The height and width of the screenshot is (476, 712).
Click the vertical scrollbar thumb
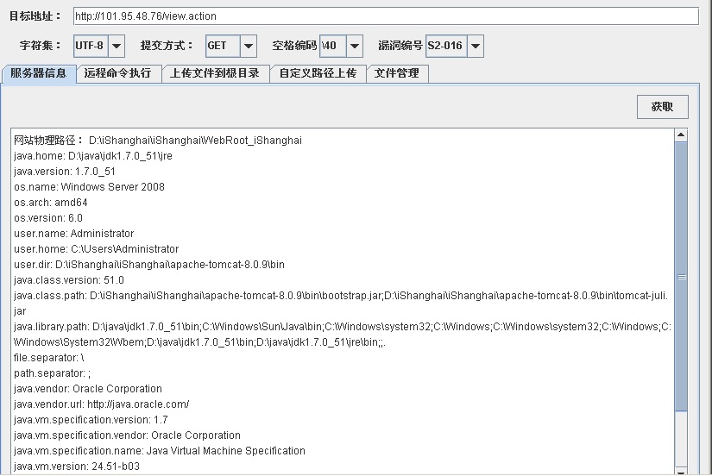click(681, 277)
